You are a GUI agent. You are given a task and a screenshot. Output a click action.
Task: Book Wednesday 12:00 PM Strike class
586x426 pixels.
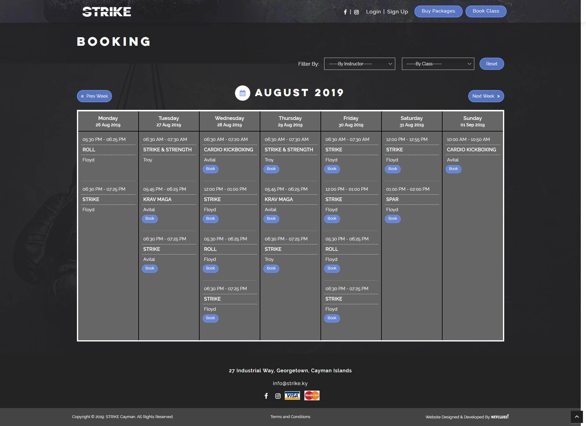211,218
